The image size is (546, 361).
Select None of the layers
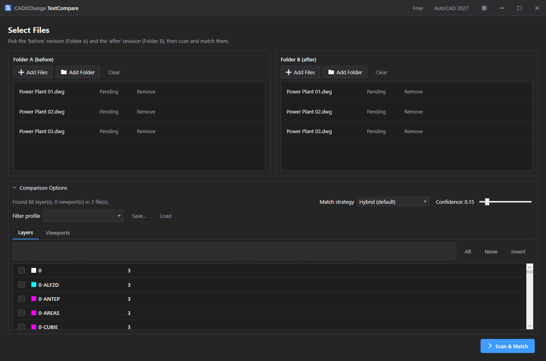(x=491, y=251)
